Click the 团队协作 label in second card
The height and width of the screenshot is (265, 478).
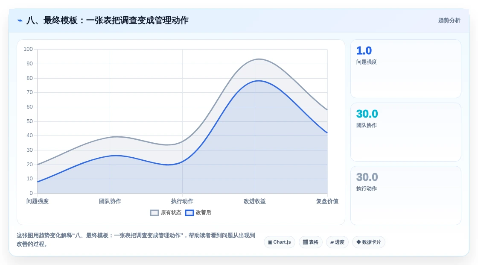tap(367, 125)
